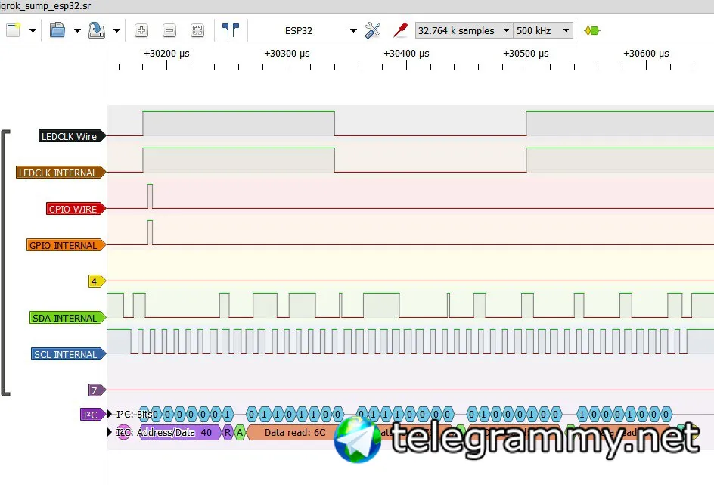
Task: Collapse the I²C Bits row triangle
Action: click(x=110, y=414)
